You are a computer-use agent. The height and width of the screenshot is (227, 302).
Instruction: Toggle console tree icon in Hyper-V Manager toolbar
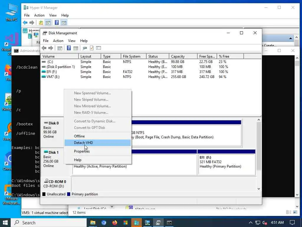(48, 22)
